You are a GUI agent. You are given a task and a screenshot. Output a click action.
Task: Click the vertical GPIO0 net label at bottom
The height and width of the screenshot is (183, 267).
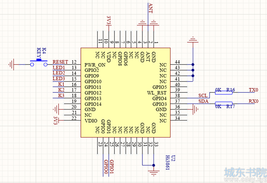click(106, 167)
